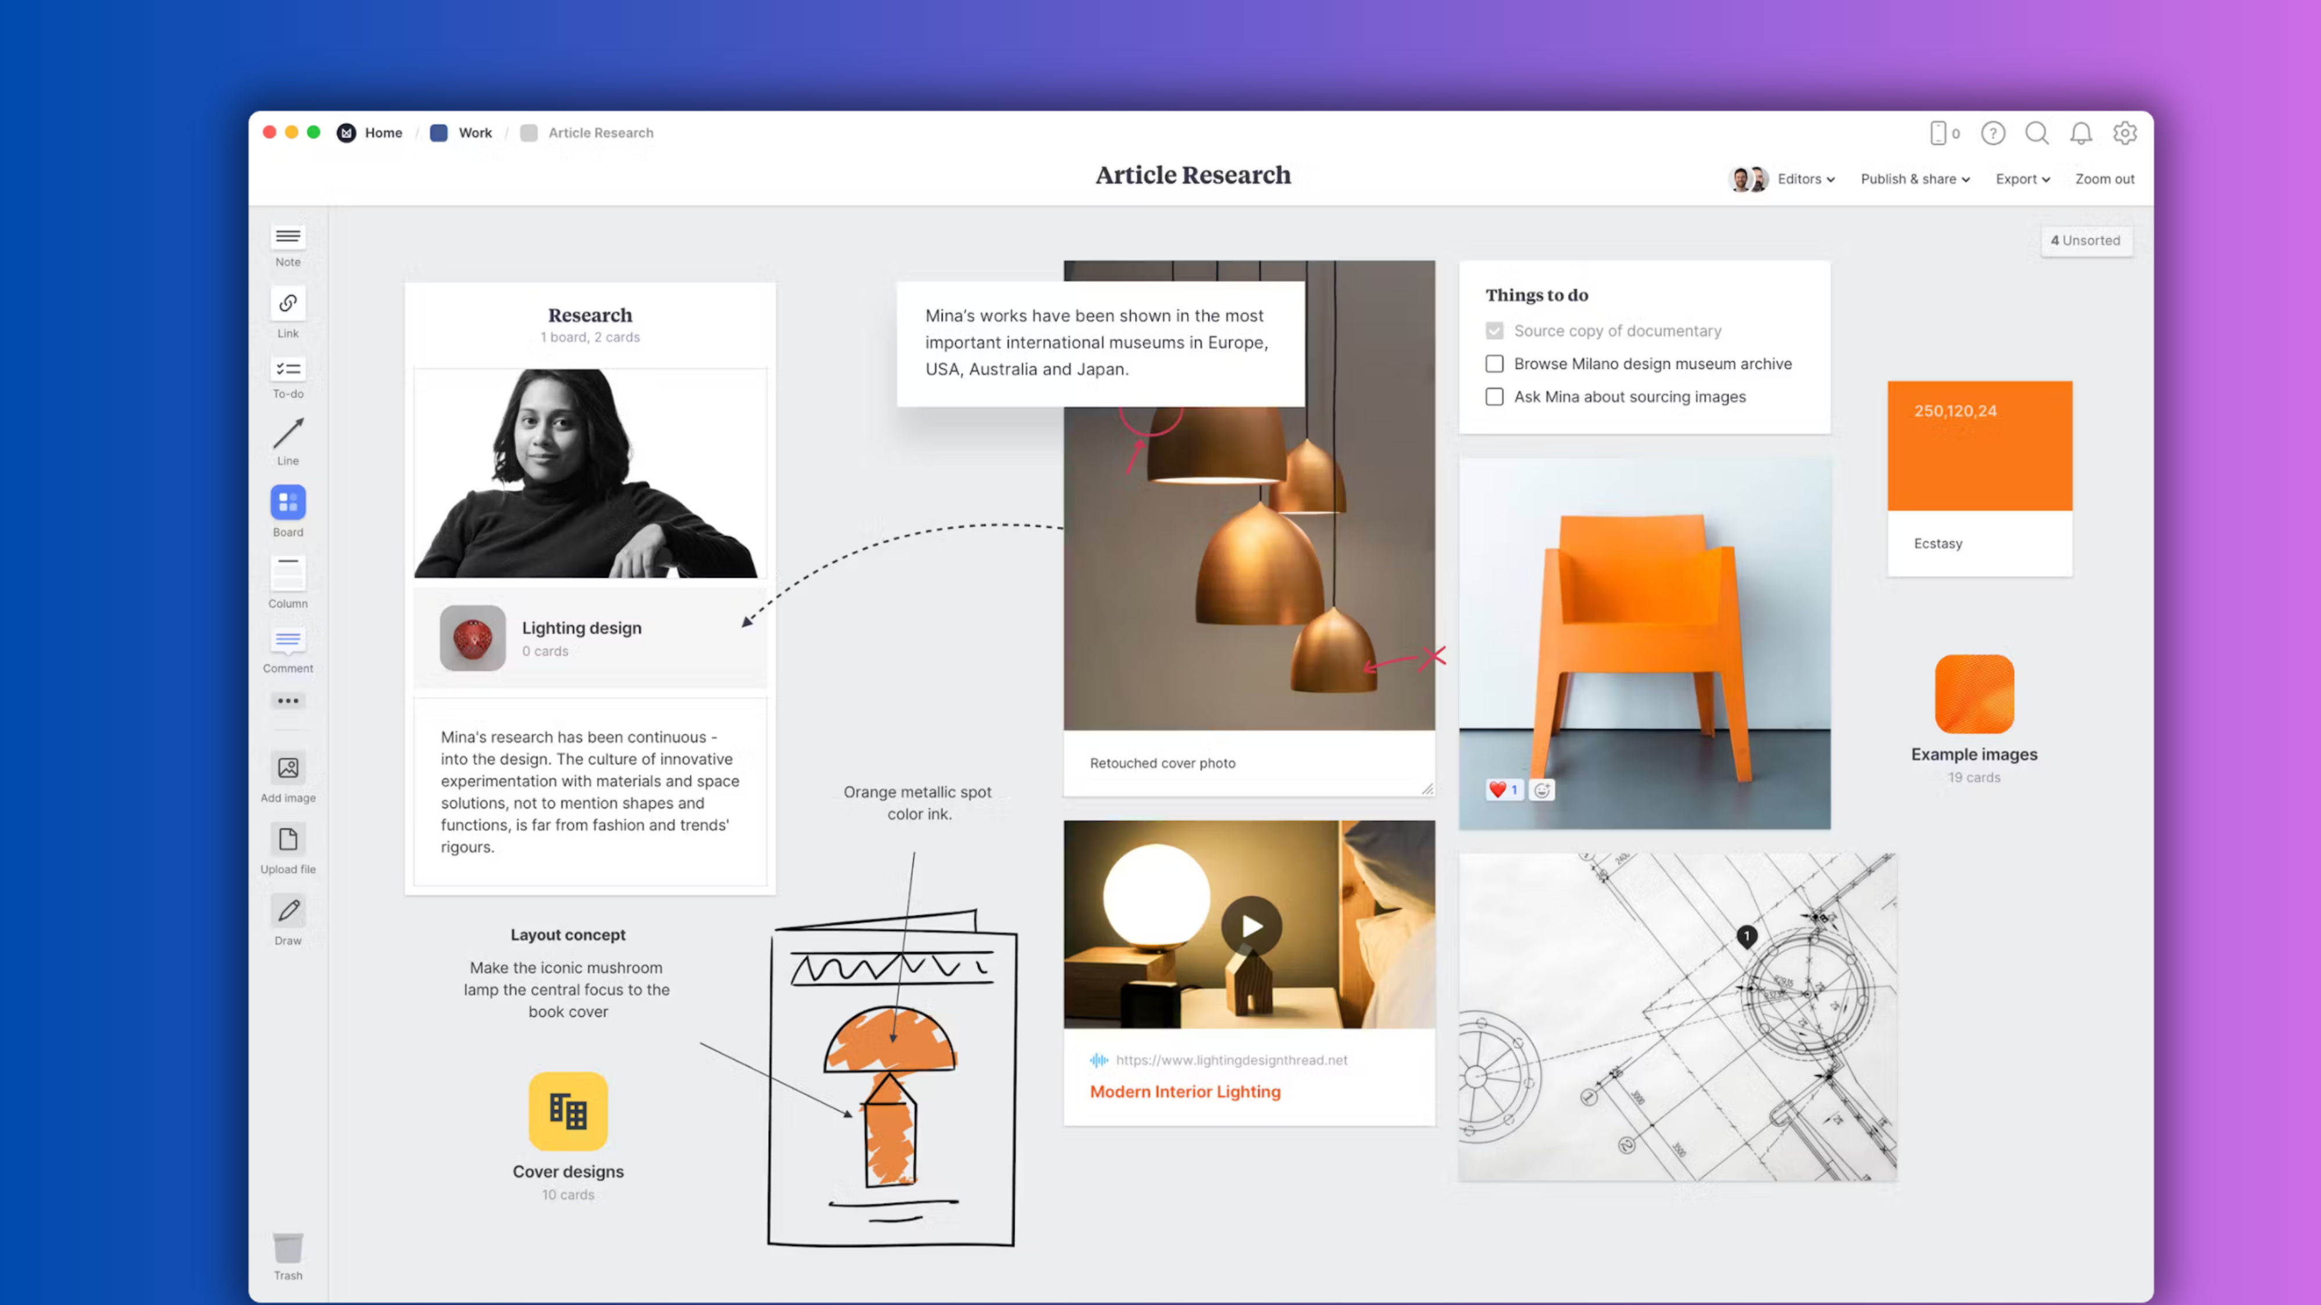Check 'Browse Milano design museum archive'
Viewport: 2321px width, 1305px height.
1494,363
